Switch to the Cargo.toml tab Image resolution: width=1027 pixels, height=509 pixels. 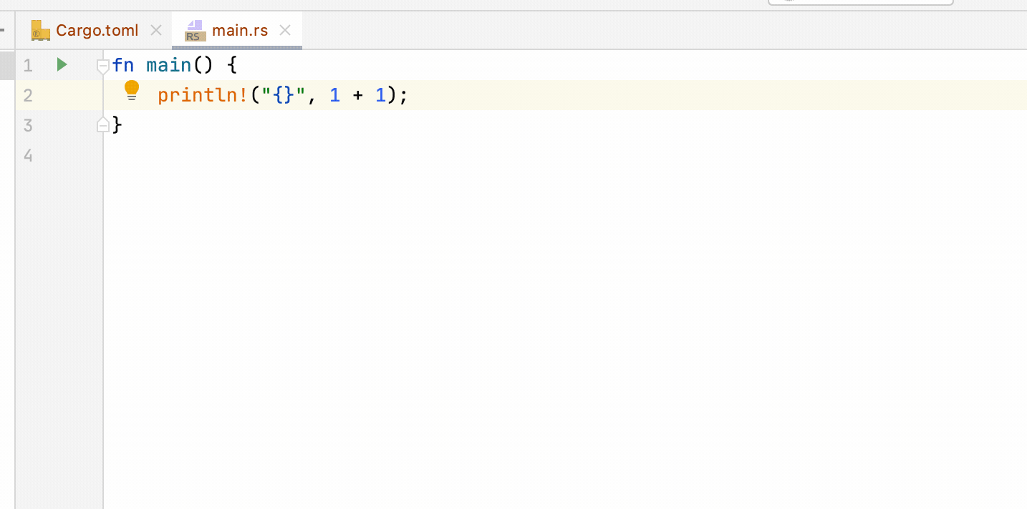click(98, 30)
